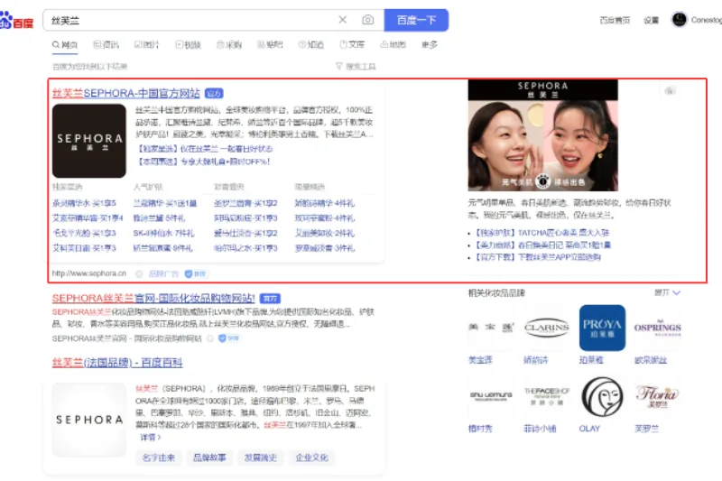Click http://www.sephora.cn URL text
722x481 pixels.
[x=88, y=273]
